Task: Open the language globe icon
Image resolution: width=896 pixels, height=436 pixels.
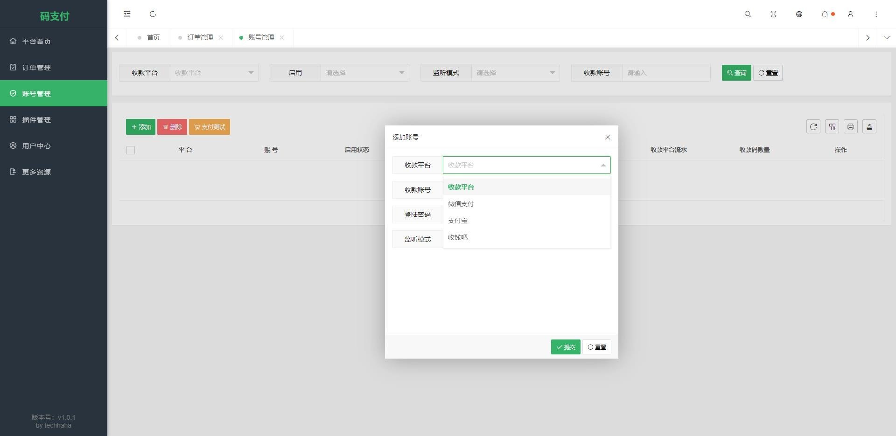Action: [799, 14]
